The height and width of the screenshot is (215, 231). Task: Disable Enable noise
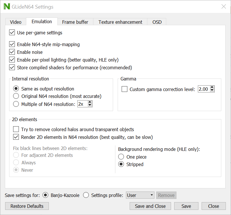(x=12, y=52)
